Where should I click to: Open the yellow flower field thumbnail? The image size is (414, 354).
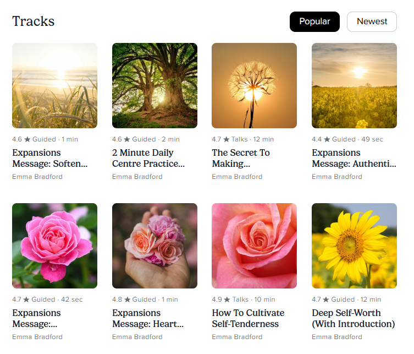click(x=354, y=85)
